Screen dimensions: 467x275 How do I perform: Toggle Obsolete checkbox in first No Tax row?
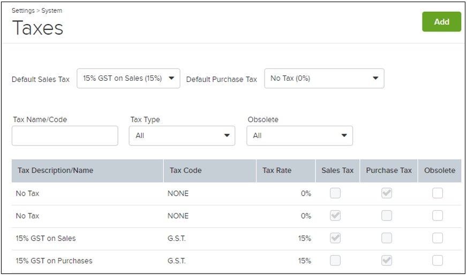[438, 194]
